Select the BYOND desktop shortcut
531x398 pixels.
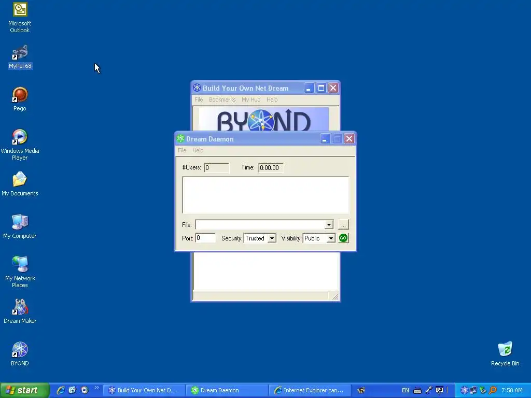coord(20,354)
